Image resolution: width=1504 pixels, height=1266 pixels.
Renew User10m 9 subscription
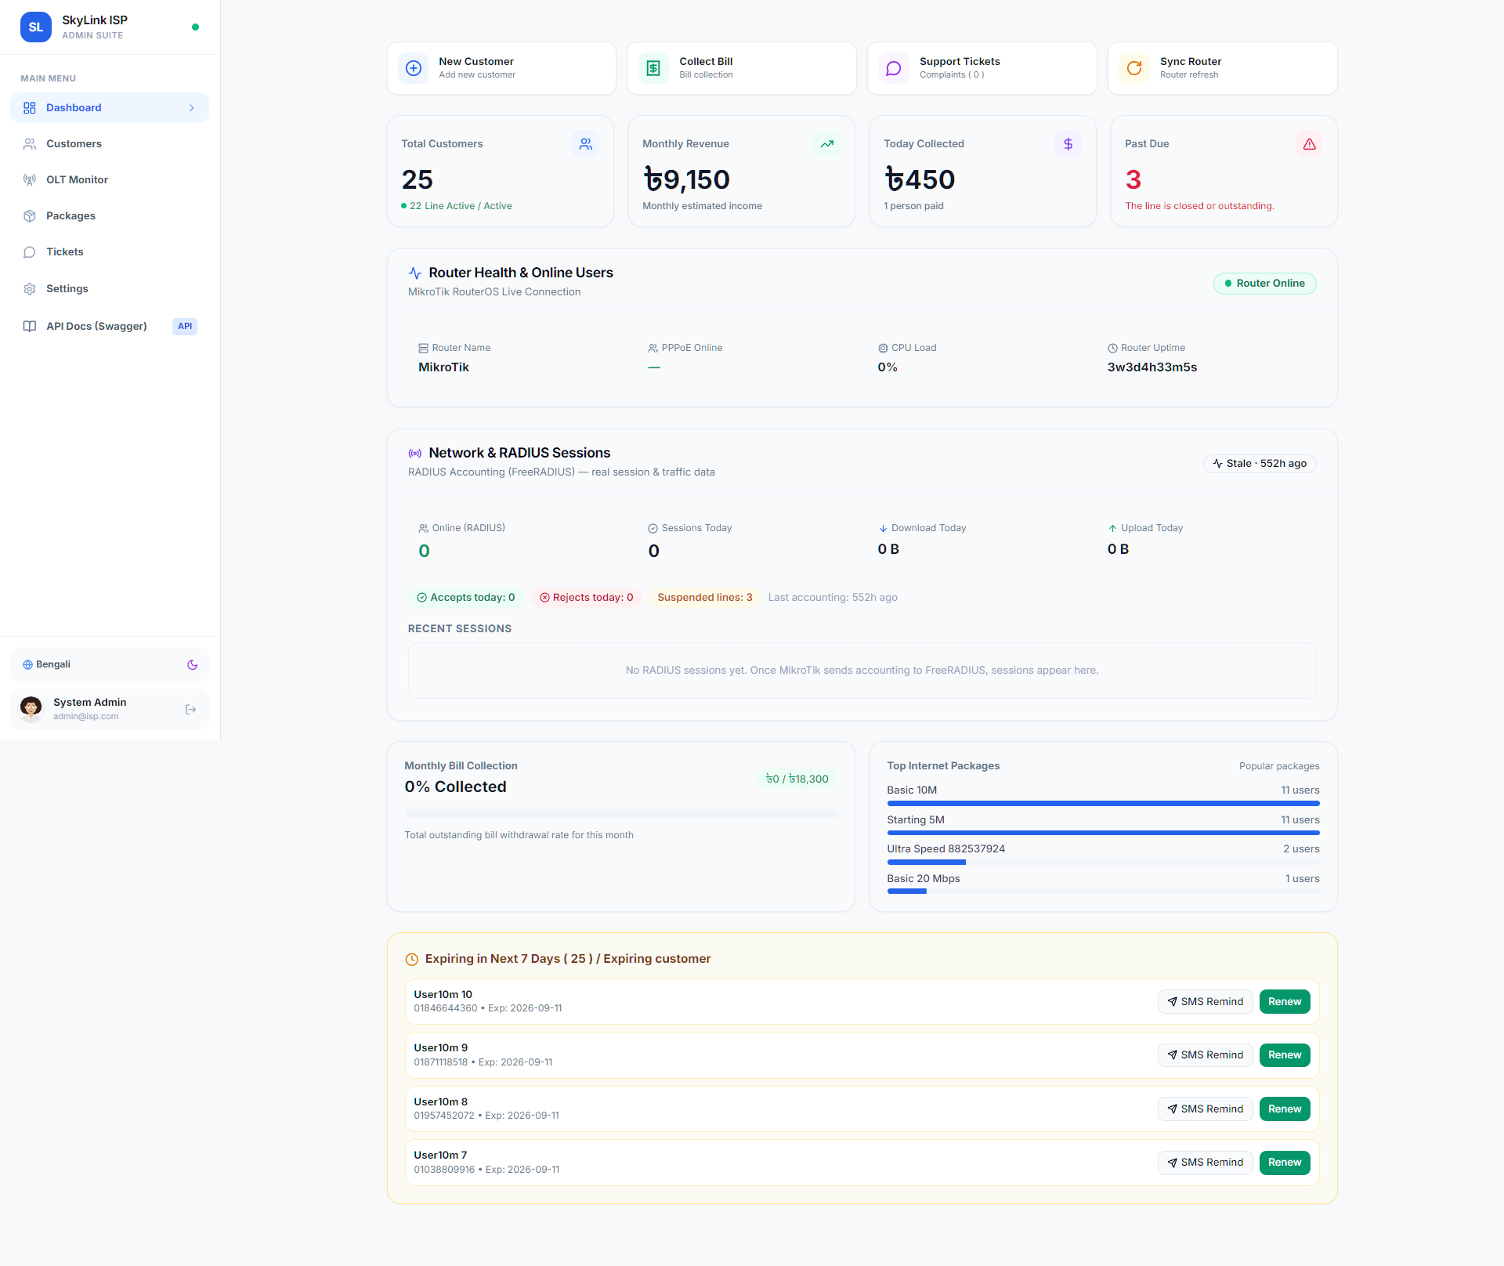1285,1055
